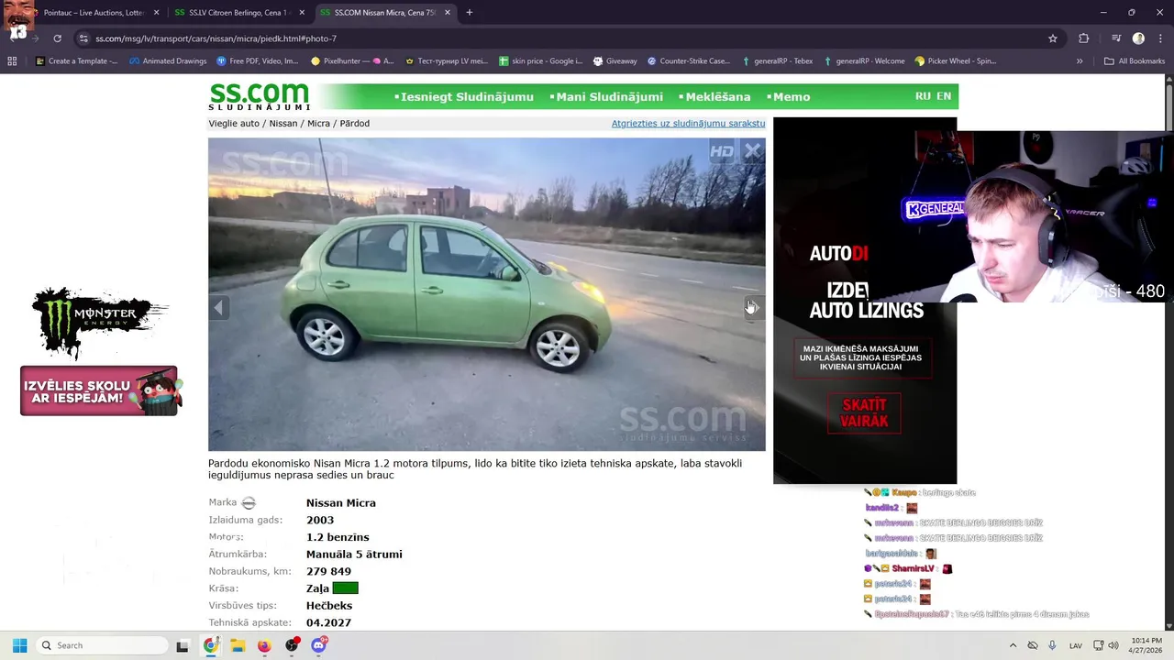Open new tab with plus icon
This screenshot has height=660, width=1174.
470,13
